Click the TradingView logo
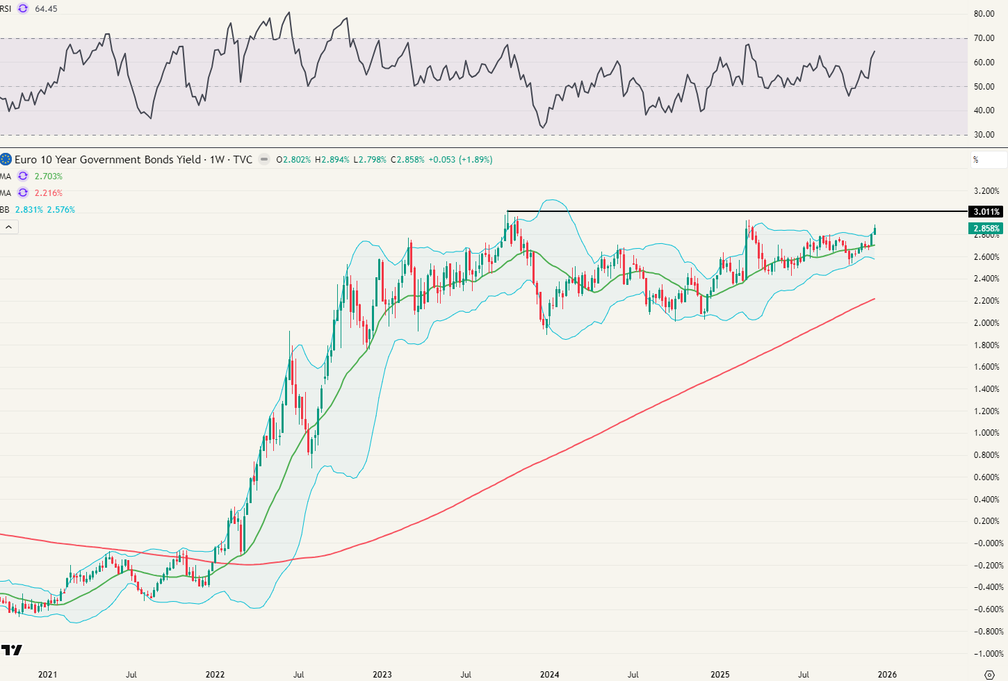 pos(12,650)
